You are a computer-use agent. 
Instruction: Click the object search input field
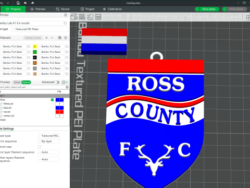pyautogui.click(x=33, y=87)
